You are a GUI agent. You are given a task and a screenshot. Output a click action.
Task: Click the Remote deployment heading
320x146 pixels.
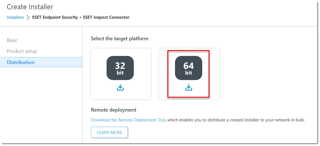pos(114,110)
